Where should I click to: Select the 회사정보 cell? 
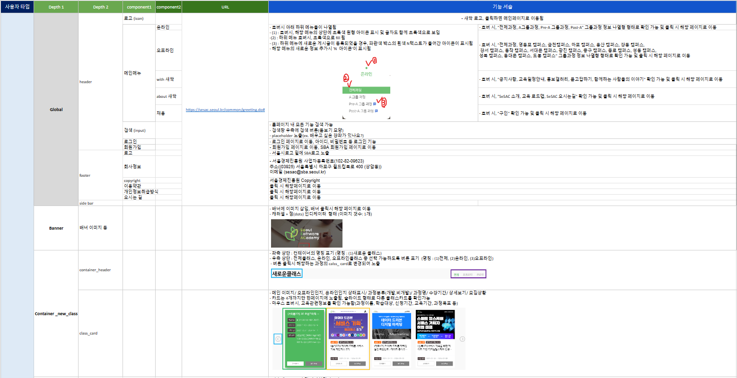pyautogui.click(x=139, y=166)
